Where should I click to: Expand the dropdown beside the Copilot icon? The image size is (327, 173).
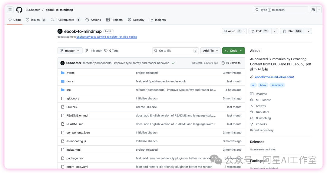319,10
